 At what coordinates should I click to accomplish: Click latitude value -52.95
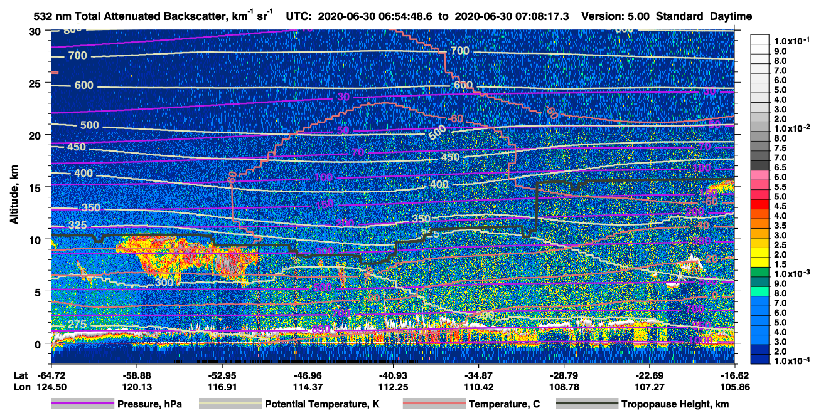pos(222,376)
